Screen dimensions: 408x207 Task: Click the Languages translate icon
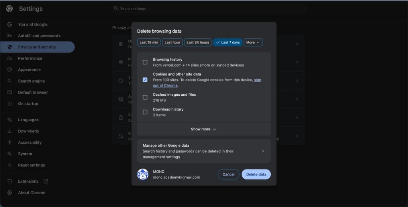[x=10, y=120]
